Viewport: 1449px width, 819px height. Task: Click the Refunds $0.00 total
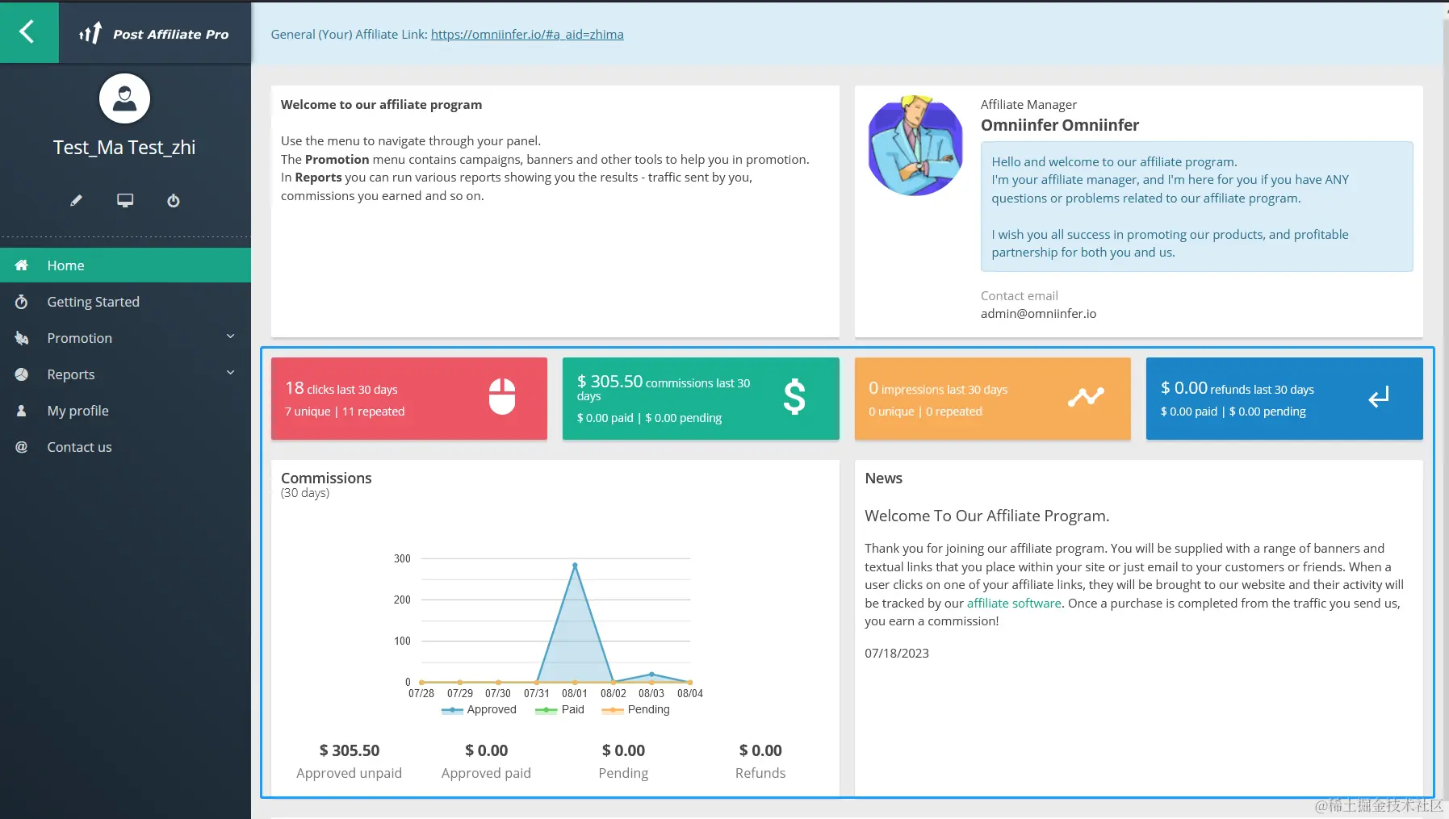click(x=760, y=750)
